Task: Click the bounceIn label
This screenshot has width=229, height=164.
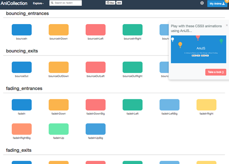Action: [x=21, y=38]
